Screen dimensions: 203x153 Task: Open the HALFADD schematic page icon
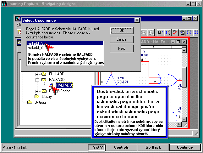coord(51,85)
